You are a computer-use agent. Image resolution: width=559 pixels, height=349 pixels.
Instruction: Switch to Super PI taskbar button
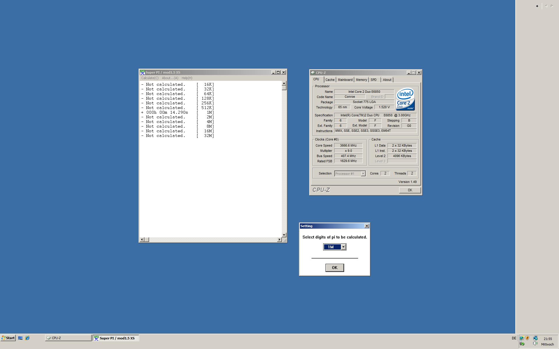point(116,338)
